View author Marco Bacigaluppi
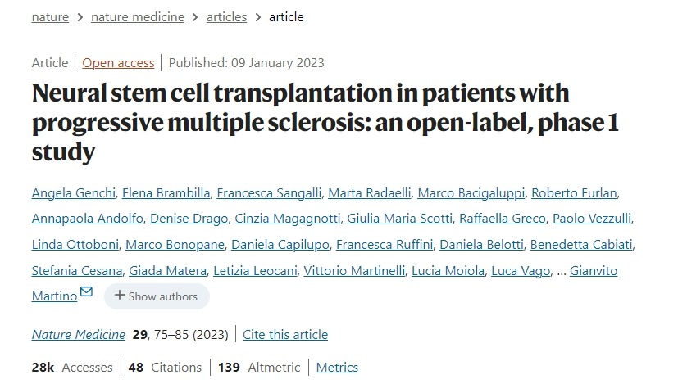 click(470, 193)
